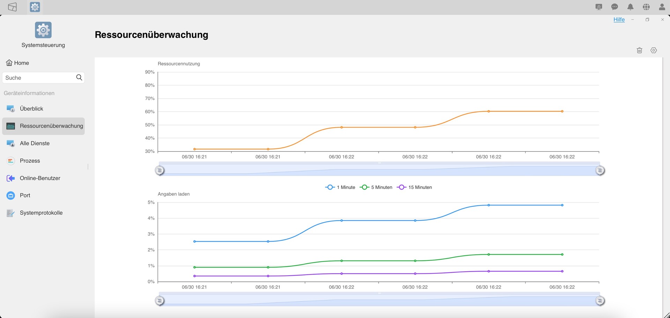Click the user account icon
The height and width of the screenshot is (318, 670).
coord(662,7)
